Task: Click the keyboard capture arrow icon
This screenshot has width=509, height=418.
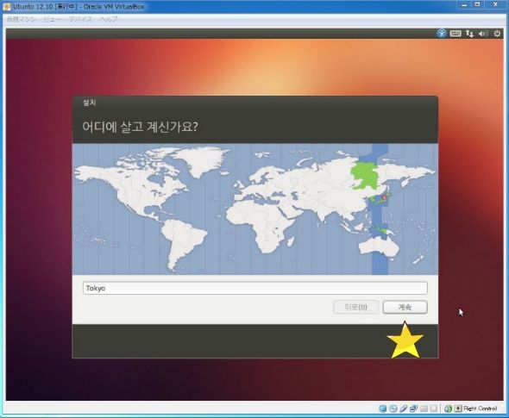Action: (x=458, y=409)
